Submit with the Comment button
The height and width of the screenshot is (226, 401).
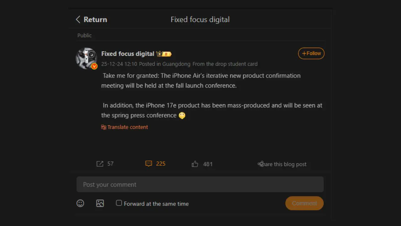pyautogui.click(x=304, y=203)
